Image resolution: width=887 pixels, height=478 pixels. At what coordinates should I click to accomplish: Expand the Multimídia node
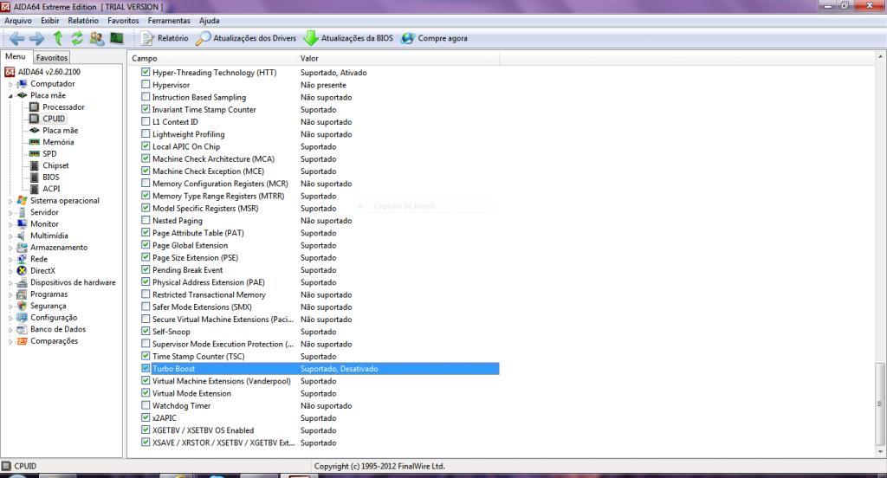click(10, 236)
